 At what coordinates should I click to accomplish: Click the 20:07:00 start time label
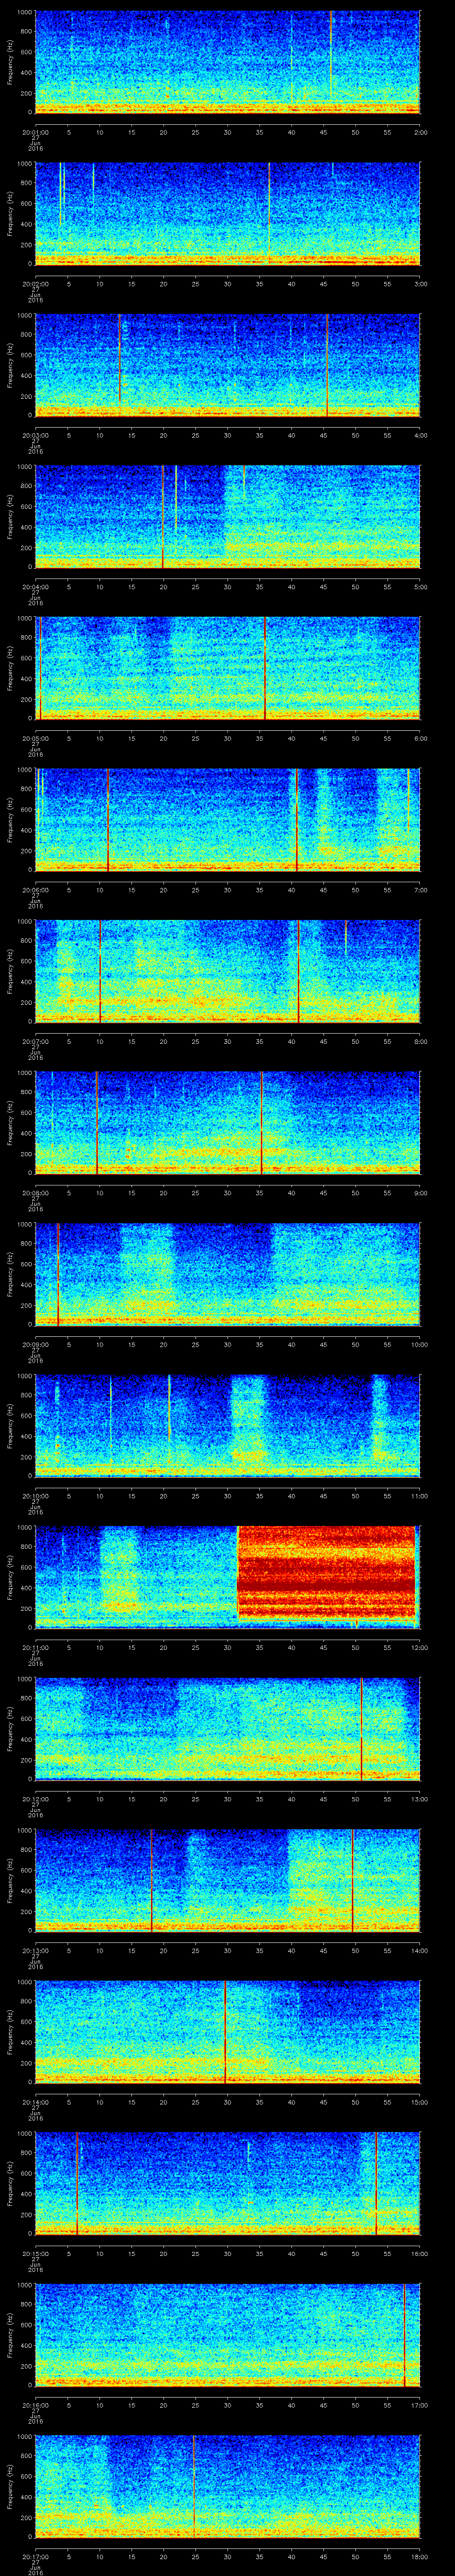(x=35, y=1041)
